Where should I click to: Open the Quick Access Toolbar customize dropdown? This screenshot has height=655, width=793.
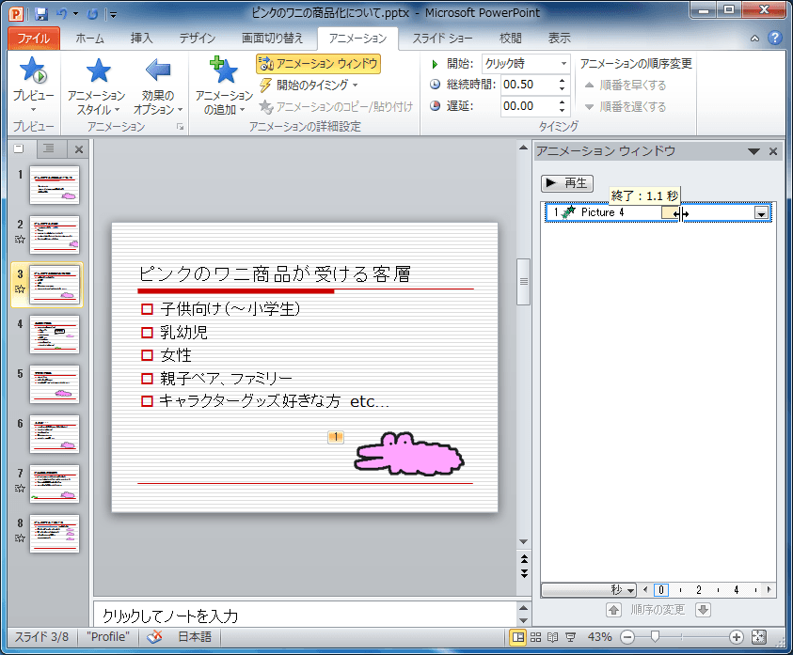(113, 15)
